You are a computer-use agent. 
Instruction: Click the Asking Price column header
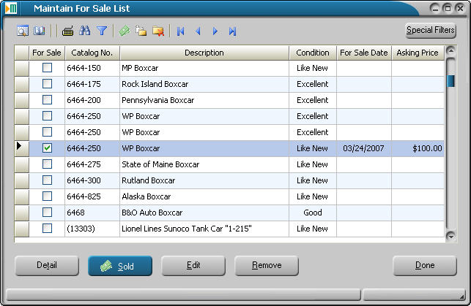[418, 53]
